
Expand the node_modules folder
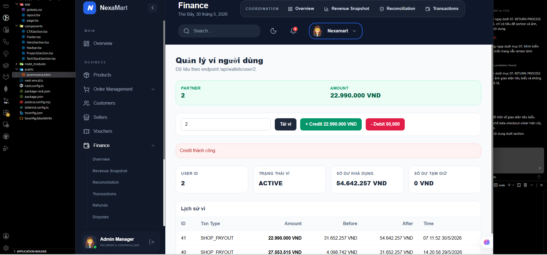[17, 64]
